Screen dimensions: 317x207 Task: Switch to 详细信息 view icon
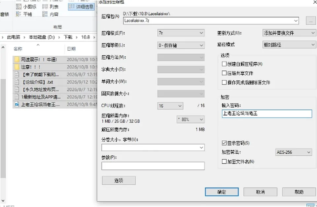coord(72,7)
